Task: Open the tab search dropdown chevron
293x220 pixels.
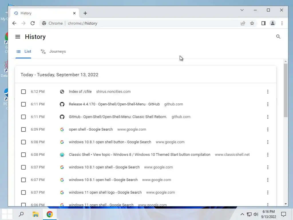Action: (242, 10)
